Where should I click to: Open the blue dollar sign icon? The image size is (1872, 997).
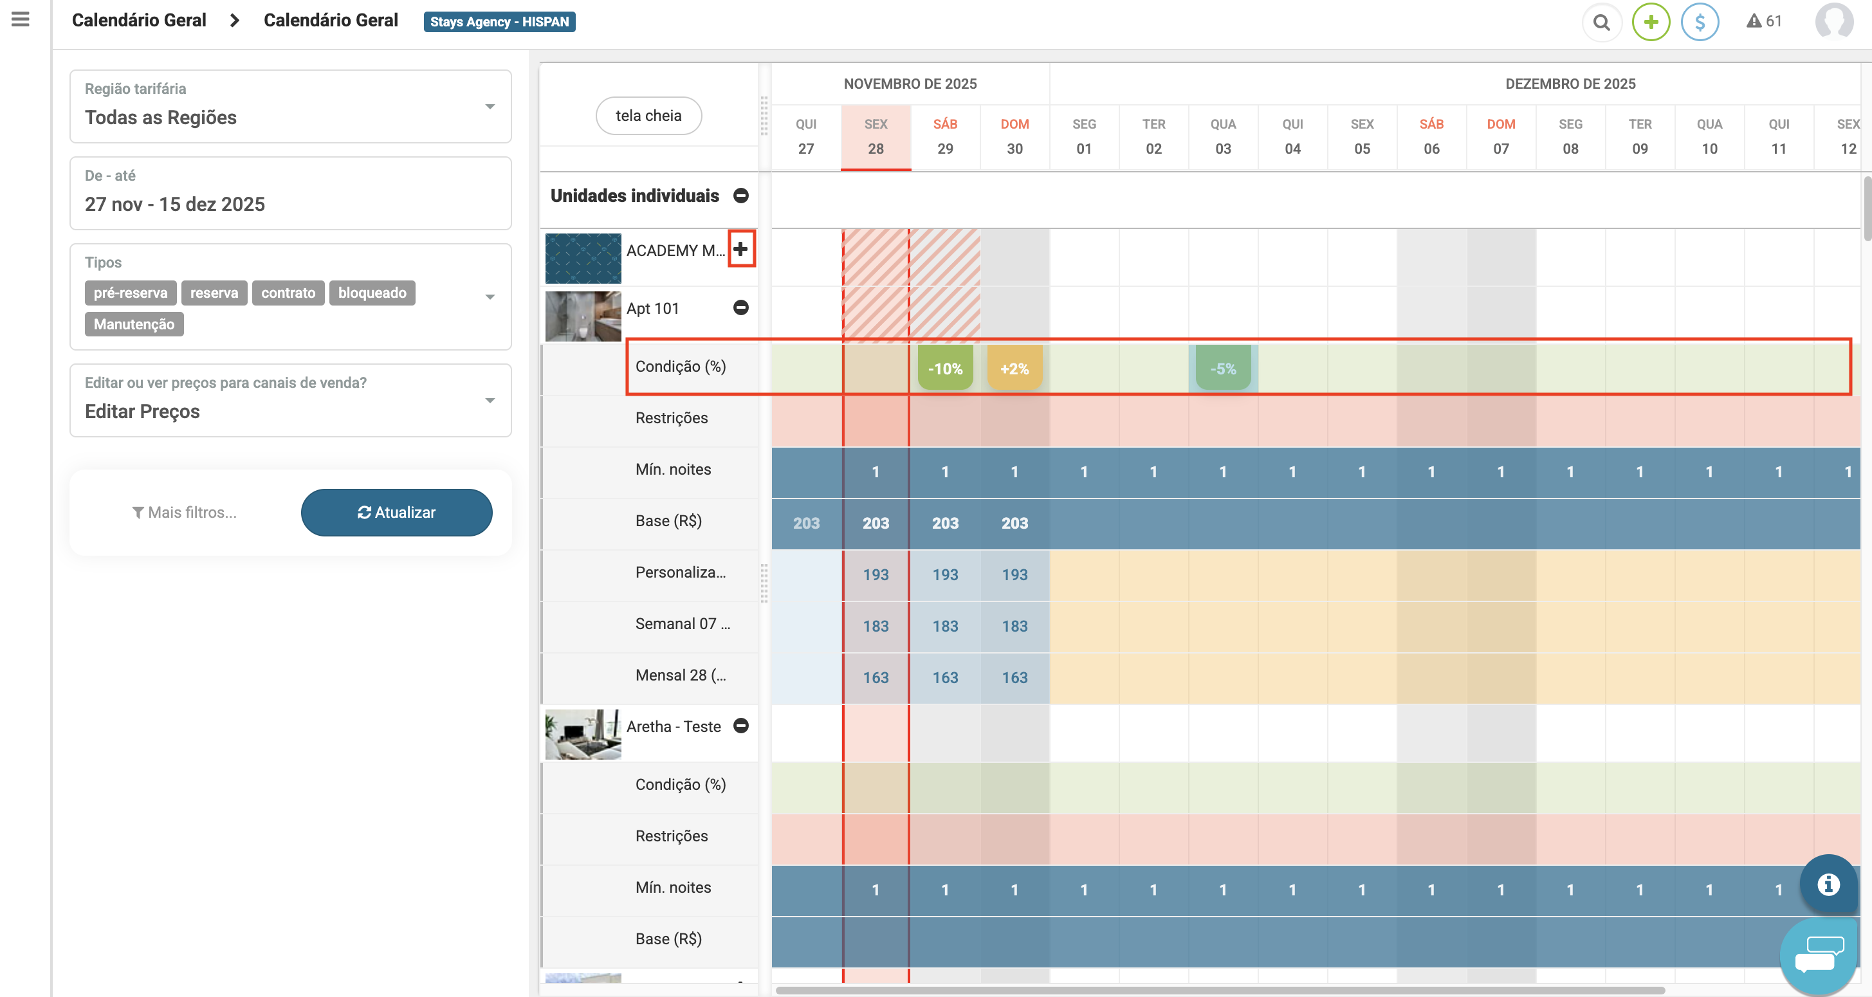[1699, 22]
